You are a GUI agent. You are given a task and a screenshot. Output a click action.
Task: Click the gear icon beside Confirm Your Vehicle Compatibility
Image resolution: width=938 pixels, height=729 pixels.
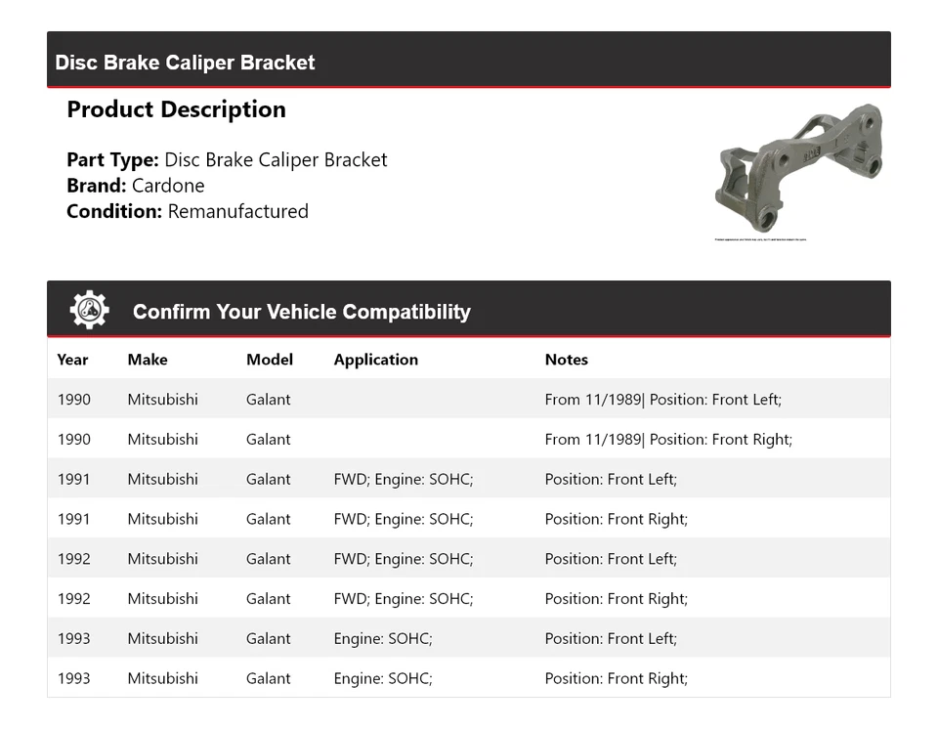coord(89,311)
